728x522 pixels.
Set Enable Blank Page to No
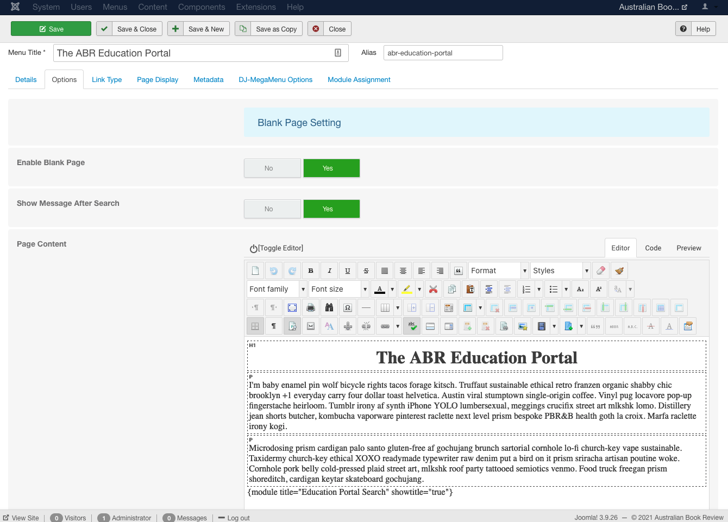point(272,168)
